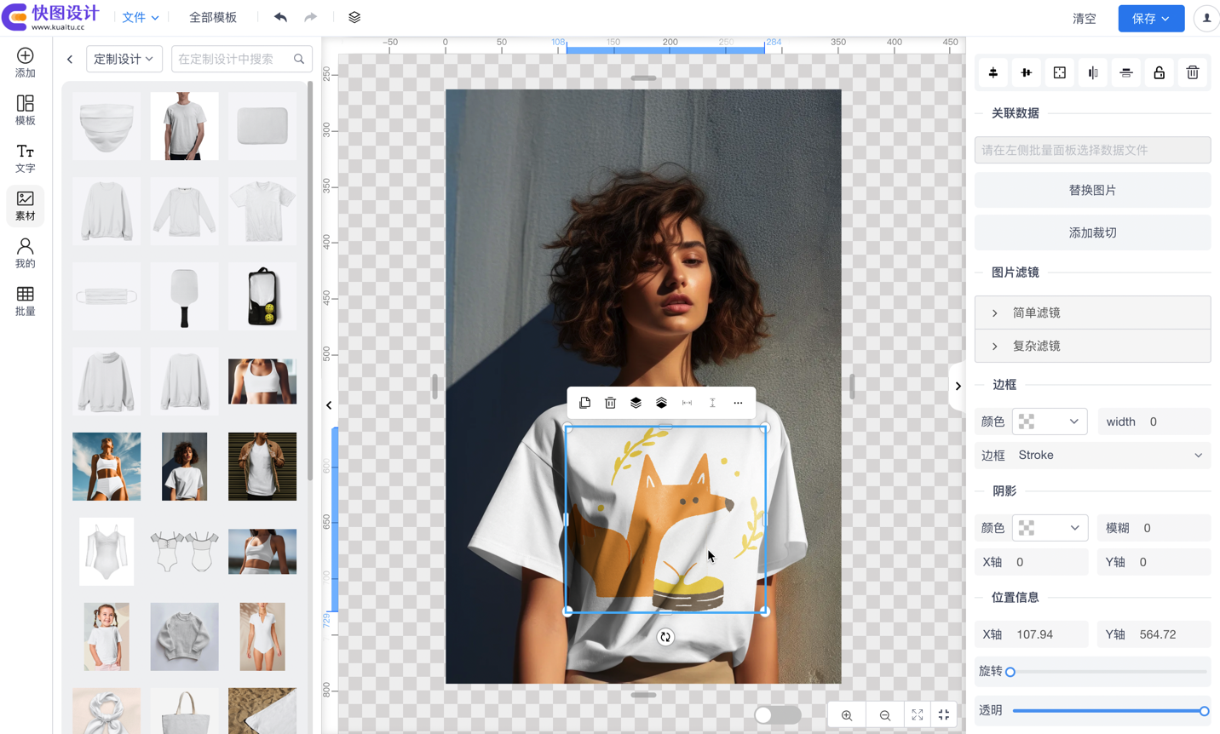This screenshot has width=1220, height=734.
Task: Click the undo arrow in top bar
Action: (280, 17)
